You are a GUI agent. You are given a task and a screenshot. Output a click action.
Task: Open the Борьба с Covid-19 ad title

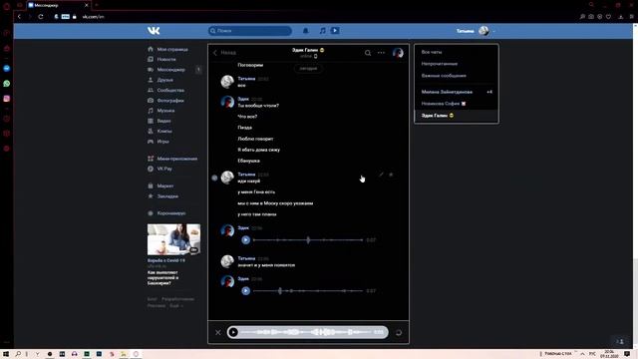pos(166,260)
